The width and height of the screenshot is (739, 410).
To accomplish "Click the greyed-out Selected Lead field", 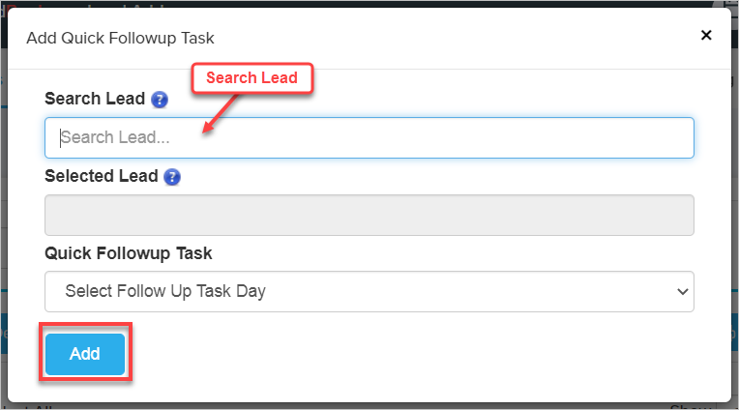I will 369,215.
